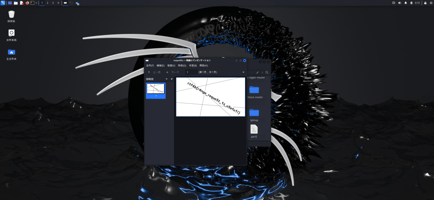Launch Firefox from the top panel
The height and width of the screenshot is (200, 434).
[27, 3]
